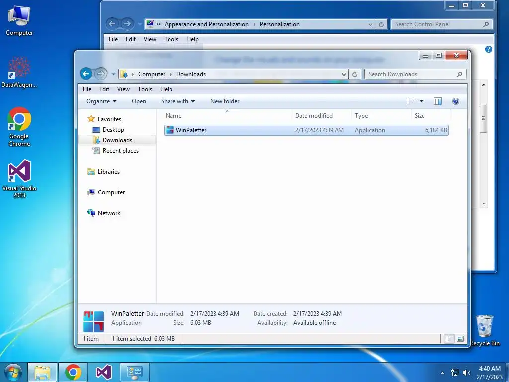Open the Visual Studio 2013 desktop shortcut

click(x=19, y=179)
